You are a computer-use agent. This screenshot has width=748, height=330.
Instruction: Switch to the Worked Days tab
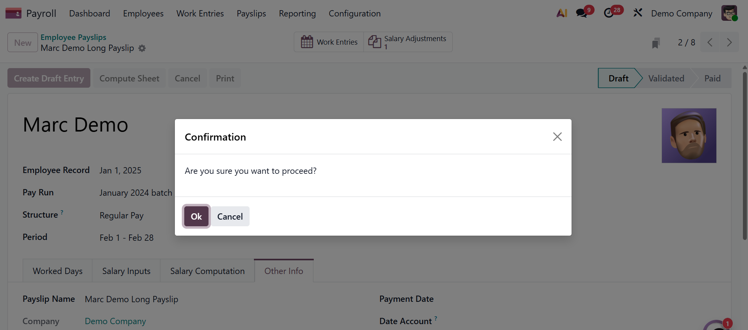tap(58, 271)
